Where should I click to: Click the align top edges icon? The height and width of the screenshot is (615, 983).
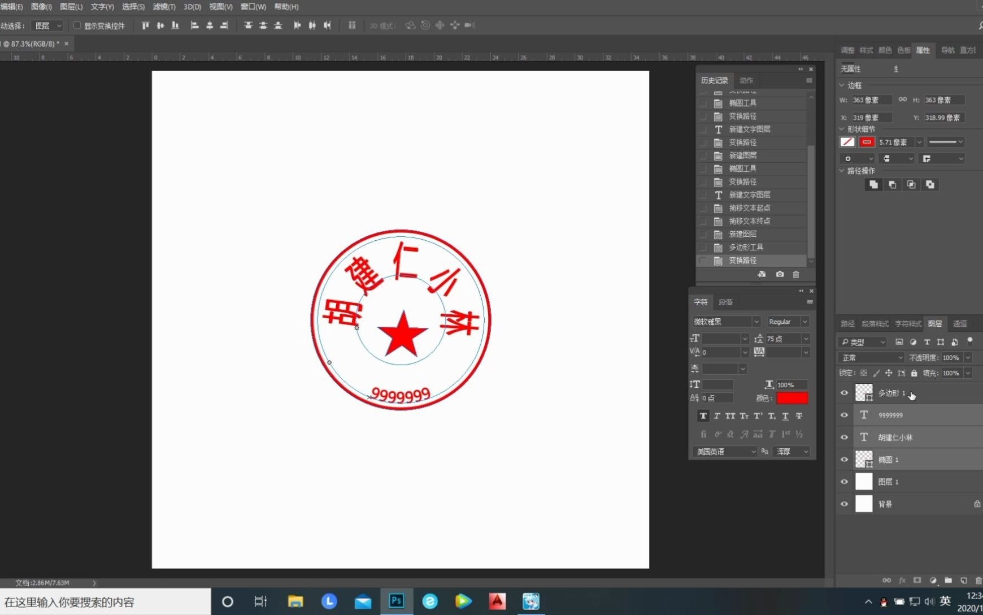pos(145,25)
